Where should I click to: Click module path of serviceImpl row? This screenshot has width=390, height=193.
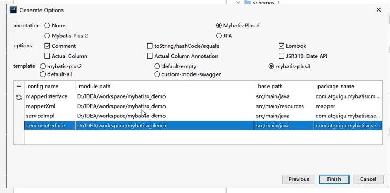(x=165, y=116)
